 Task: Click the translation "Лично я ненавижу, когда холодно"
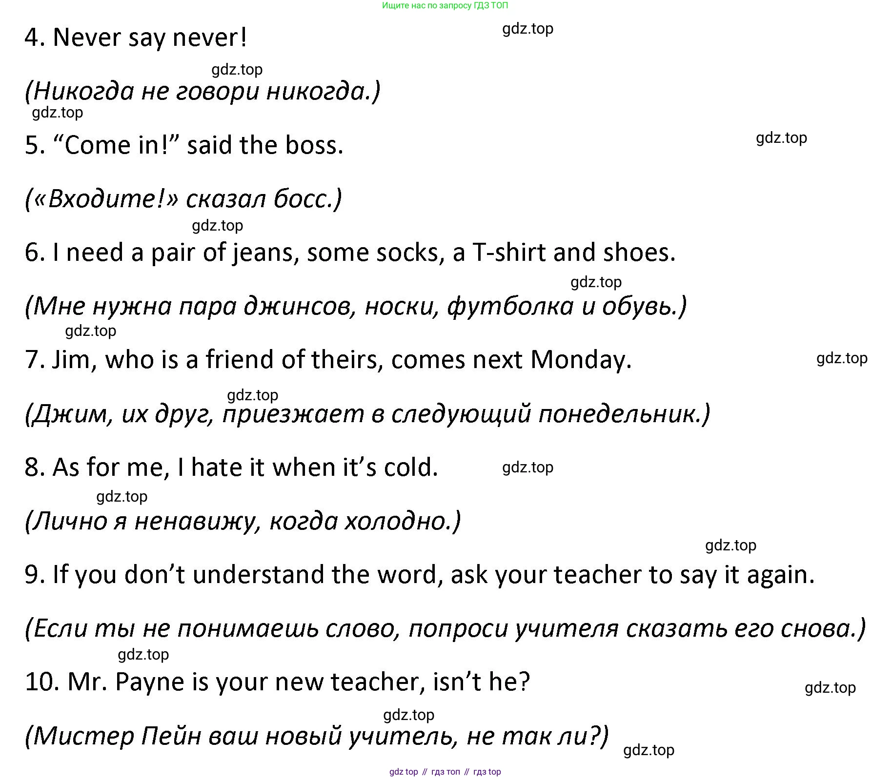pos(243,521)
